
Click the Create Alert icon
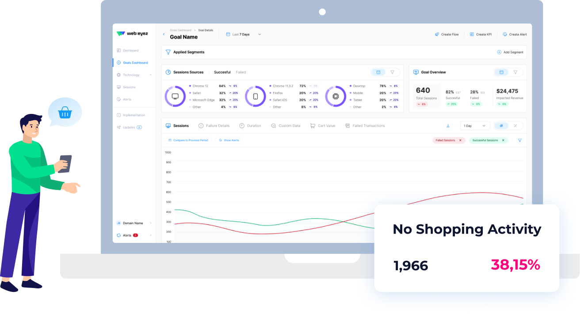[x=505, y=34]
